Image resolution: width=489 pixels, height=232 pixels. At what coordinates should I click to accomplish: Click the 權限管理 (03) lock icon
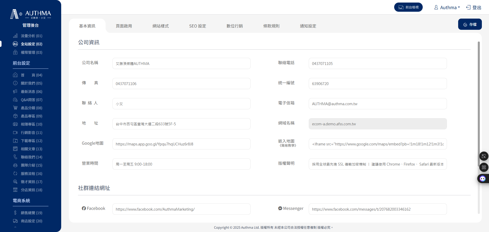pyautogui.click(x=15, y=52)
